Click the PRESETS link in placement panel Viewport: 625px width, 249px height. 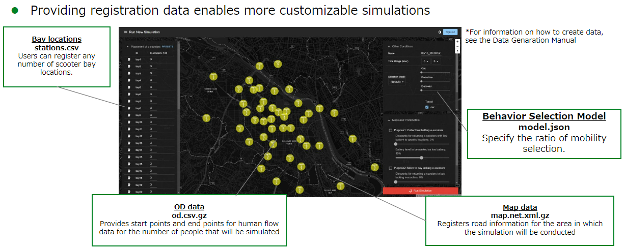(x=168, y=46)
